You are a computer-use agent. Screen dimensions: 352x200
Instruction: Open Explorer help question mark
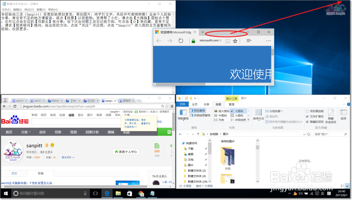[348, 104]
